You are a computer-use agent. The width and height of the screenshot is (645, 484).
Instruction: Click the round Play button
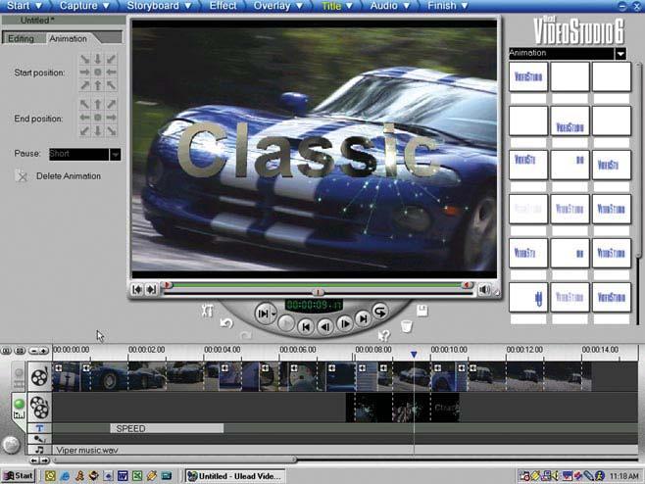coord(286,323)
